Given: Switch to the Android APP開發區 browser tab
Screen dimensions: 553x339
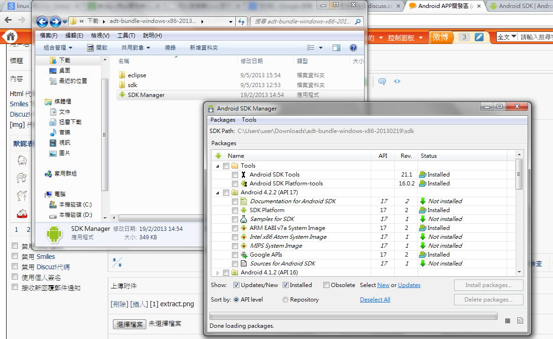Looking at the screenshot, I should coord(446,6).
